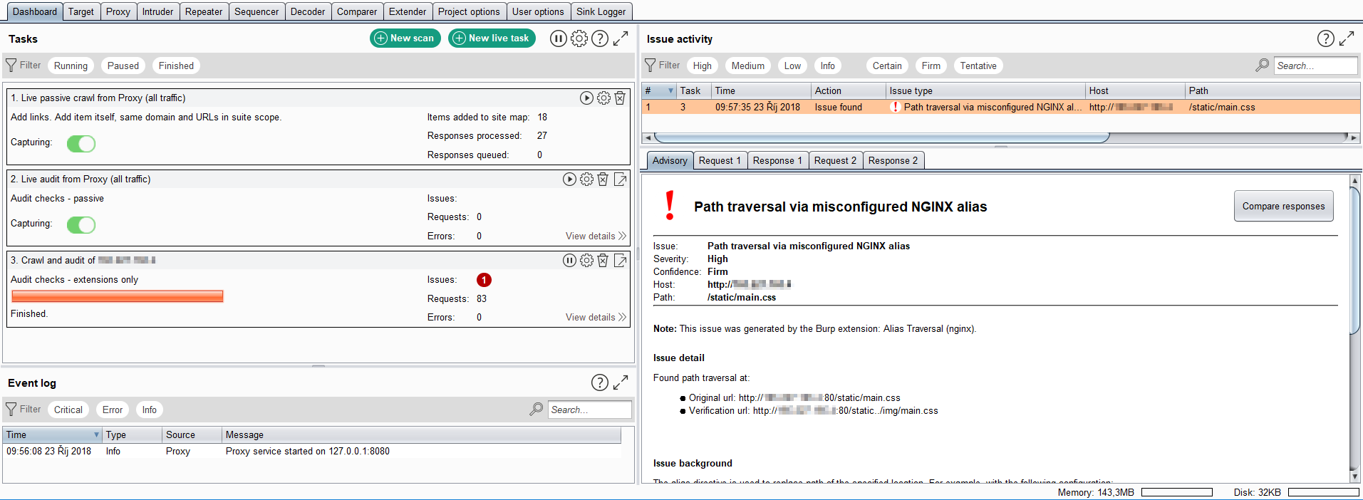Image resolution: width=1363 pixels, height=500 pixels.
Task: Resume the Live audit from Proxy task
Action: pyautogui.click(x=569, y=179)
